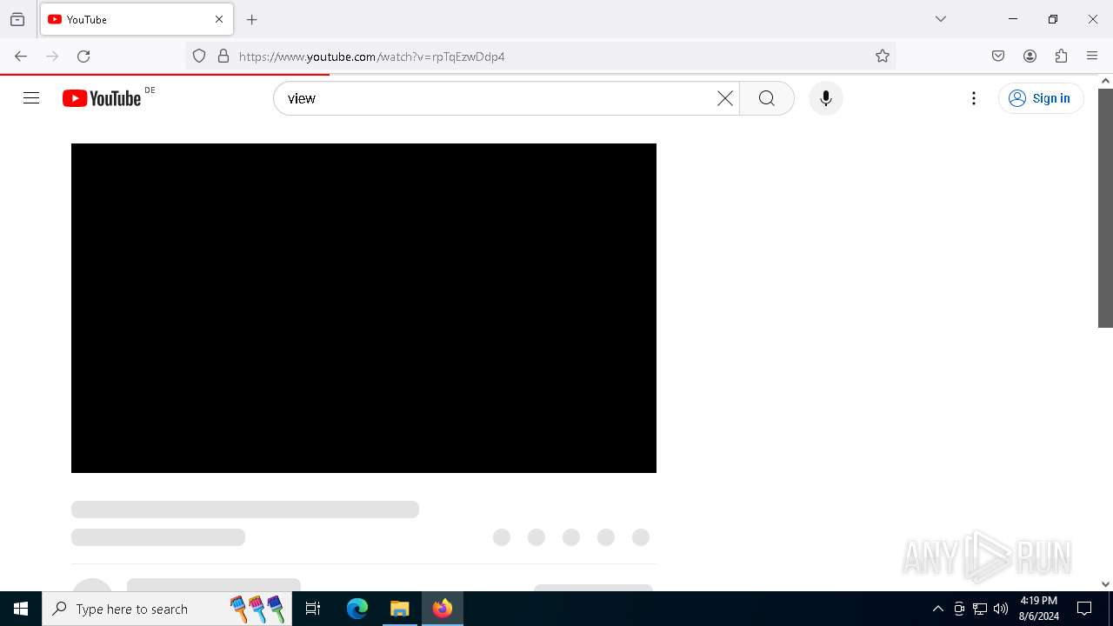The width and height of the screenshot is (1113, 626).
Task: Open the volume control in the tray
Action: point(1001,609)
